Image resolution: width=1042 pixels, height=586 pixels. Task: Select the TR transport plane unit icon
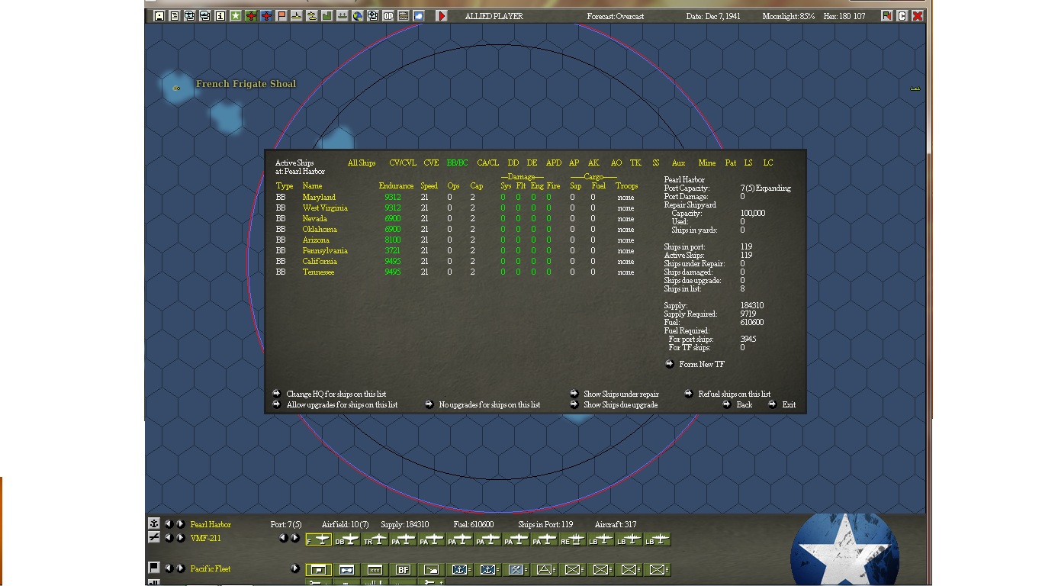pyautogui.click(x=375, y=539)
